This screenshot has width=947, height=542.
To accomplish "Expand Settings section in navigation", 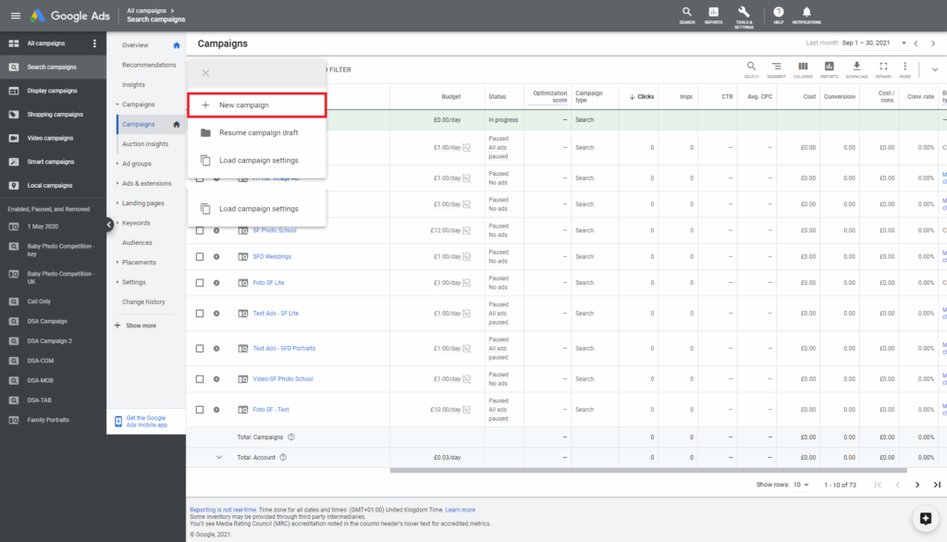I will pos(132,282).
